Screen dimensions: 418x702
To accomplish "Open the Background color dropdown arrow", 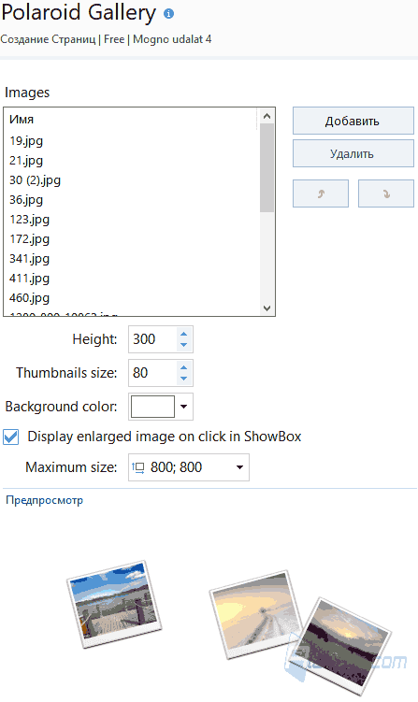I will [x=183, y=407].
